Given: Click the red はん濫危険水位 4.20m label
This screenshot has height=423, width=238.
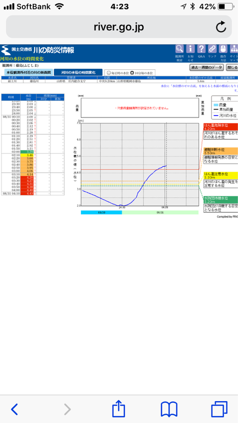Looking at the screenshot, I should coord(221,127).
